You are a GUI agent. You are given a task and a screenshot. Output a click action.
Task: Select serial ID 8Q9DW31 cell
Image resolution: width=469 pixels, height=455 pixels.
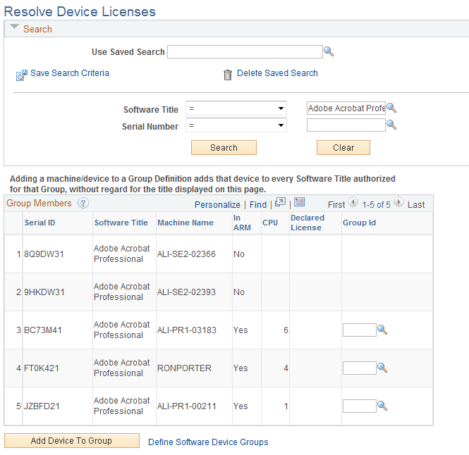coord(44,254)
